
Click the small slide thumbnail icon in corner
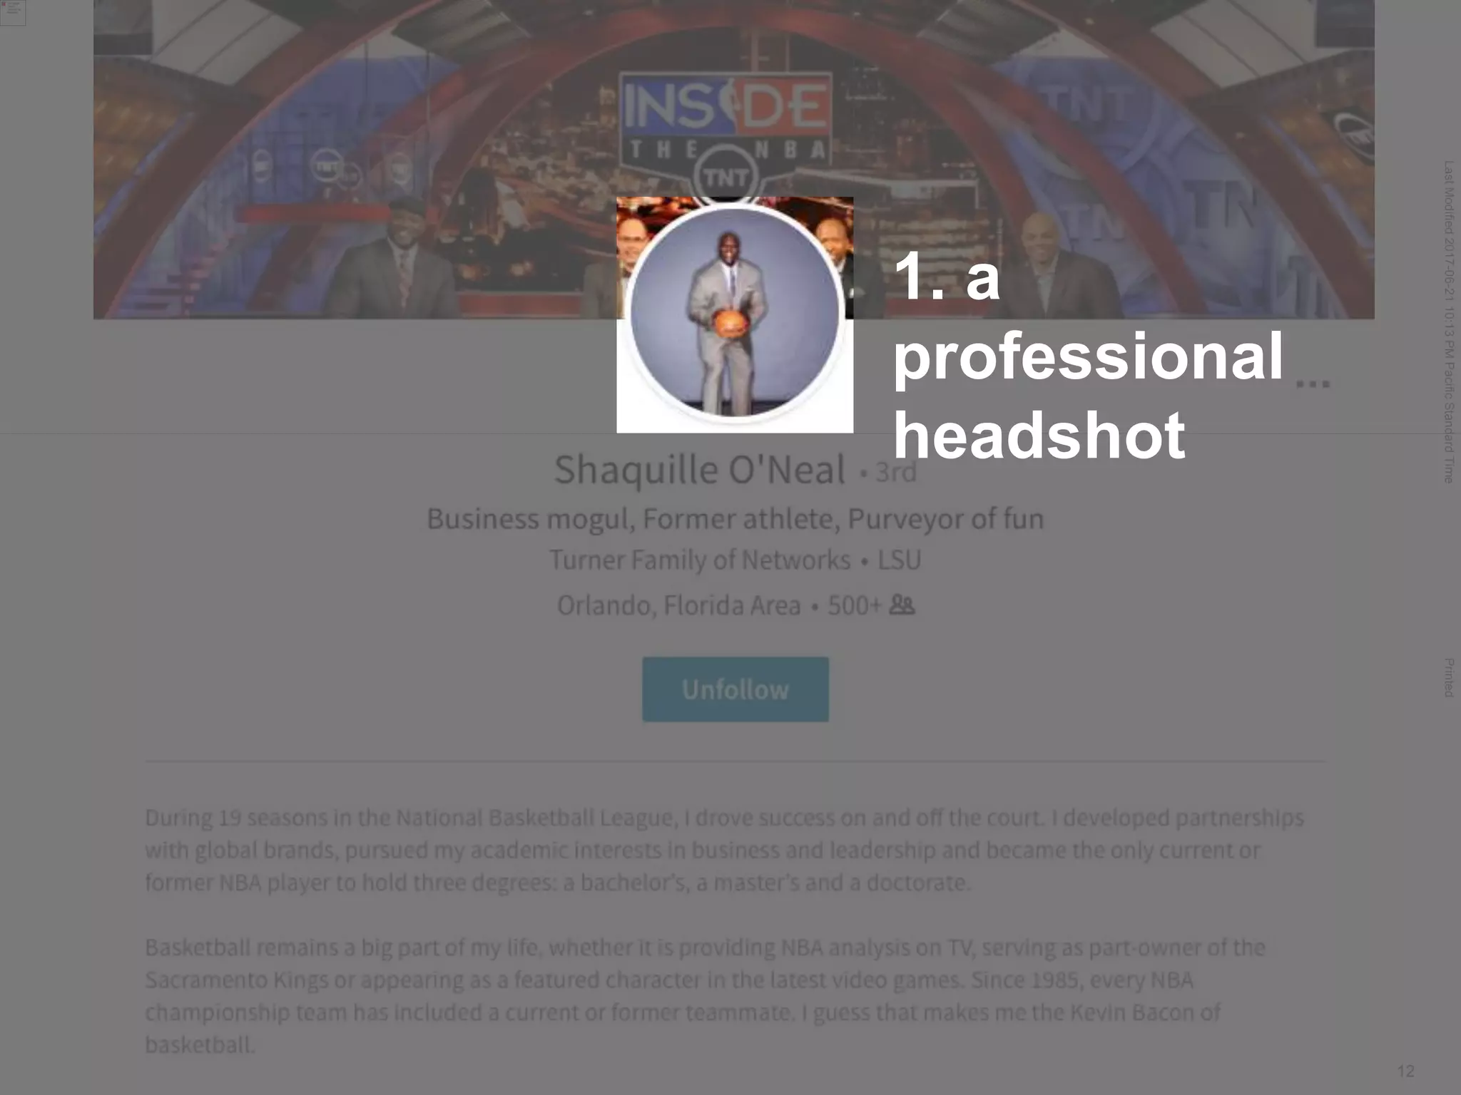point(13,12)
